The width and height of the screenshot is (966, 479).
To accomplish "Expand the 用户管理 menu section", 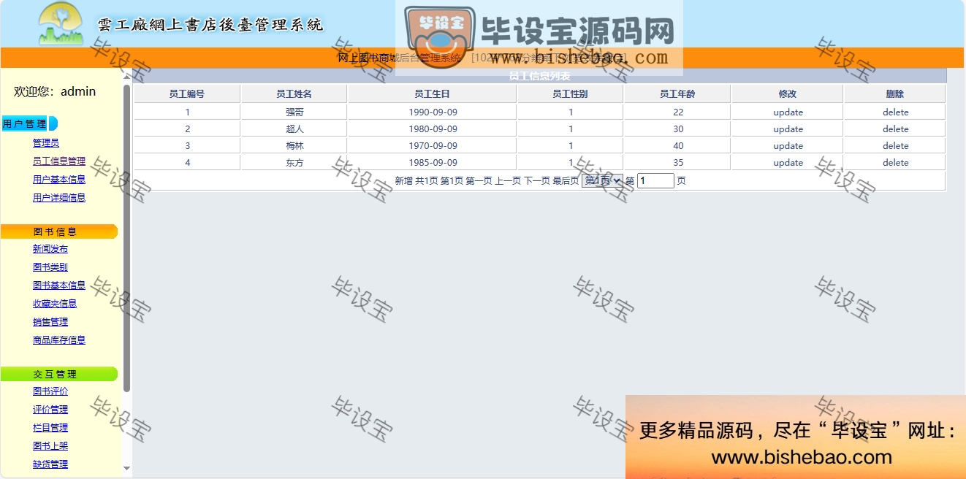I will pos(29,123).
